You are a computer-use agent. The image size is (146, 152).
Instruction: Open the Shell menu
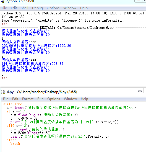(24, 8)
